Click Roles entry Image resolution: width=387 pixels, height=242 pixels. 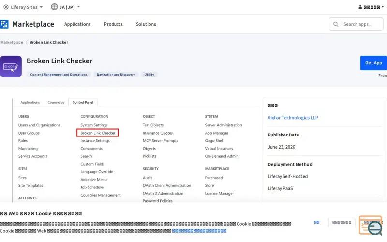[x=23, y=141]
